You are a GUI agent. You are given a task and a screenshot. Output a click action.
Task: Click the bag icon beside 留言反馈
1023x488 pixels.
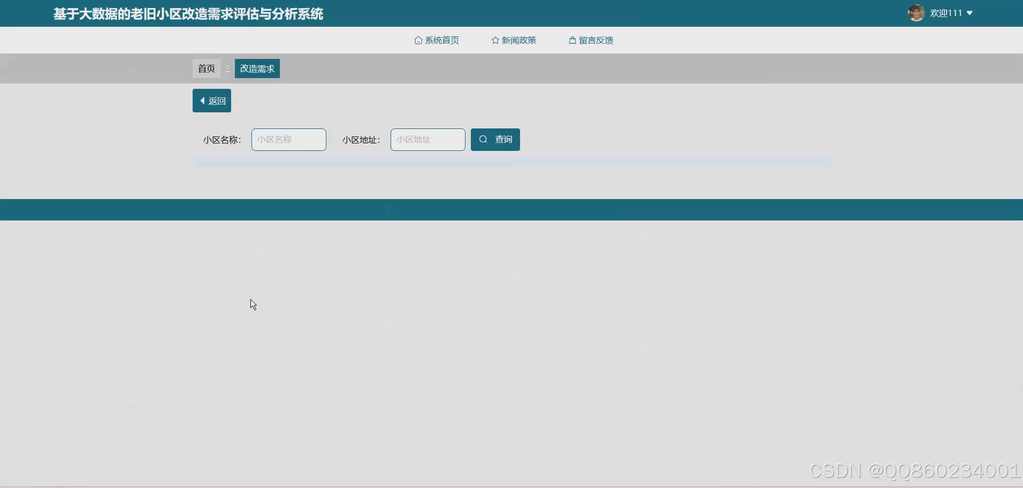point(572,40)
